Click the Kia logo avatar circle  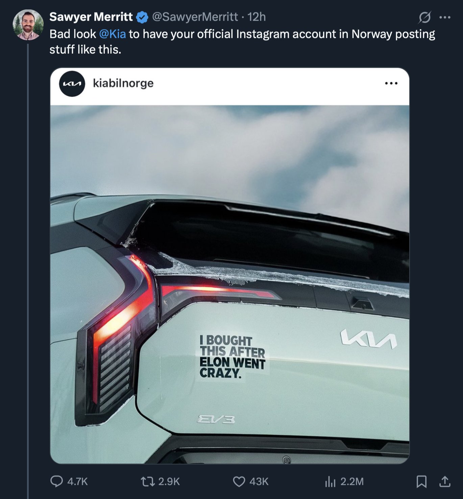(72, 84)
